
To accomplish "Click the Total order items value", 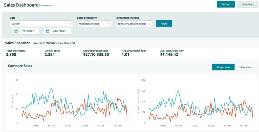I will point(11,54).
